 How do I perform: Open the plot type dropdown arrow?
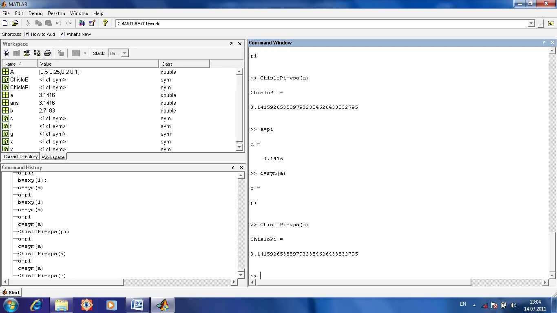click(x=85, y=53)
